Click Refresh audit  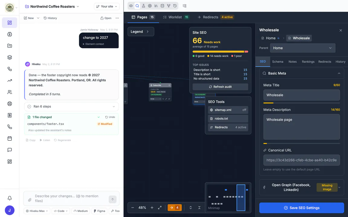[x=221, y=87]
